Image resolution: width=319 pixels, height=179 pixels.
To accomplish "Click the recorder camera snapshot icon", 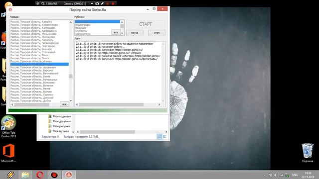I will [97, 3].
